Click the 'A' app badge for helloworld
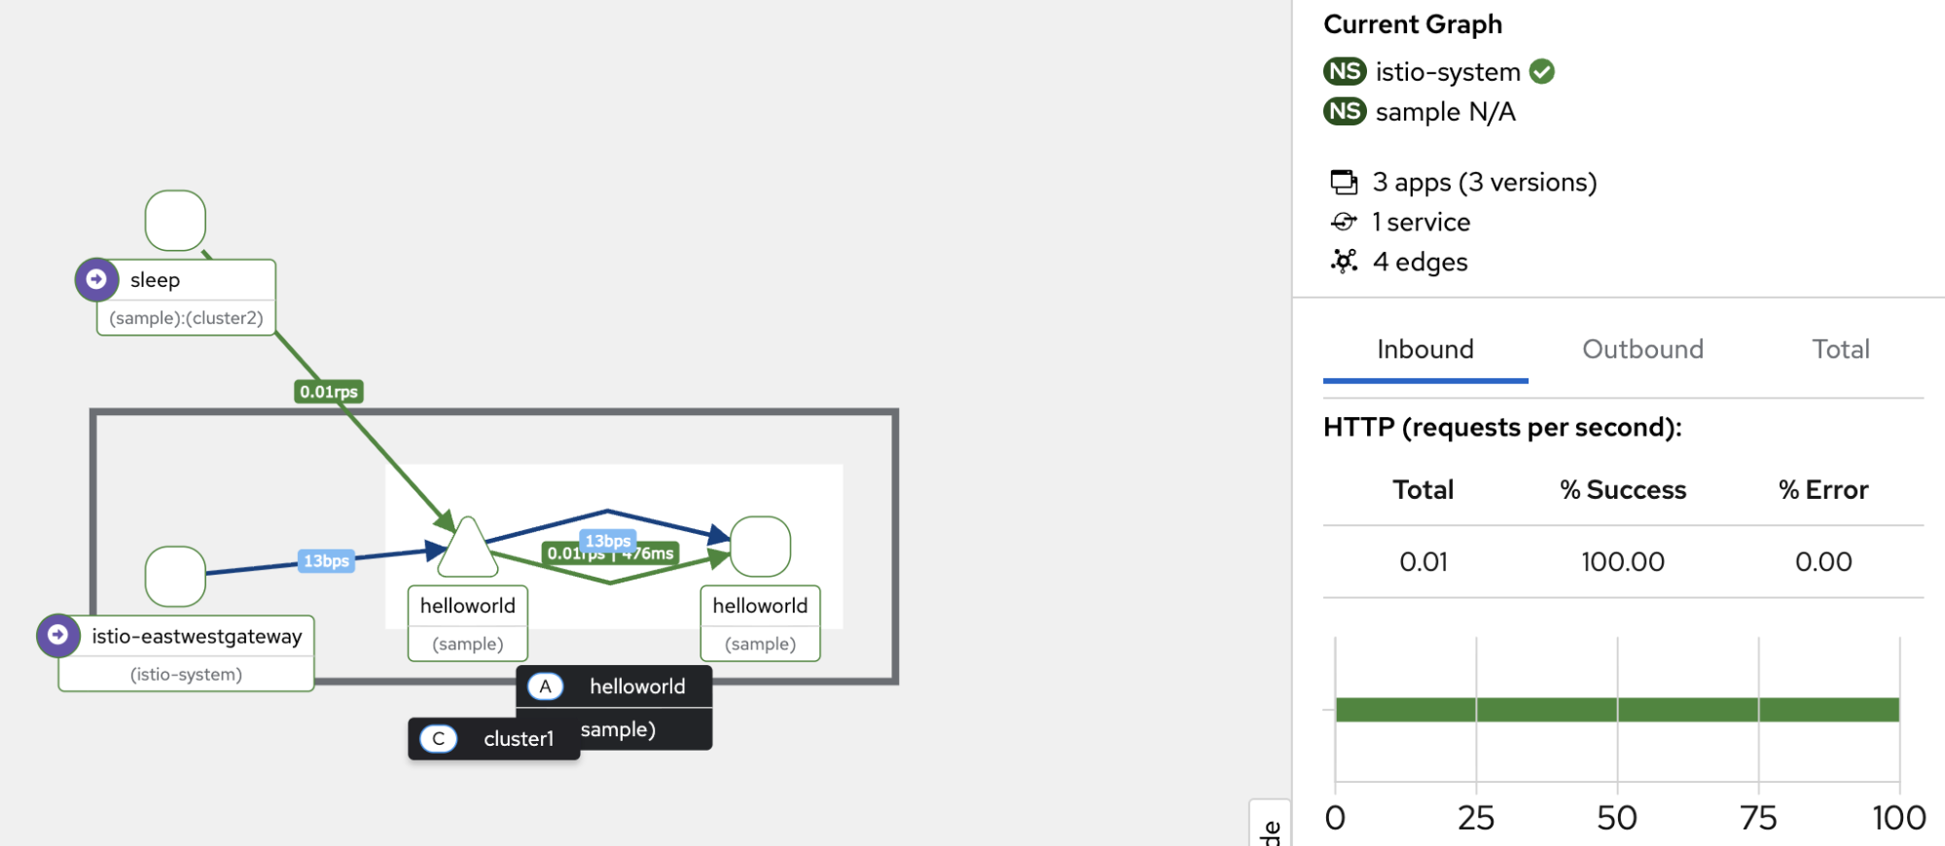The width and height of the screenshot is (1945, 846). click(545, 687)
